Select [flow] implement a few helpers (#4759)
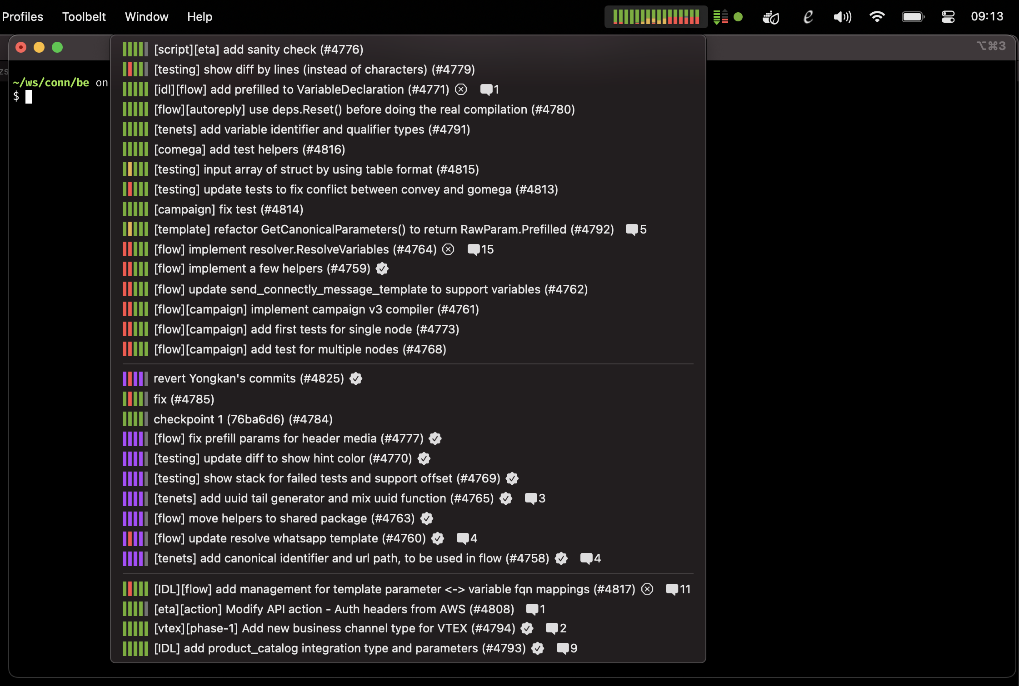Viewport: 1019px width, 686px height. click(x=408, y=268)
